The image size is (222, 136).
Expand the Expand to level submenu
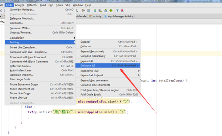[x=108, y=71]
